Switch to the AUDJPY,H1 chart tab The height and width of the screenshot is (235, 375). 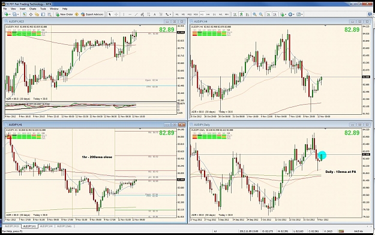tap(29, 226)
